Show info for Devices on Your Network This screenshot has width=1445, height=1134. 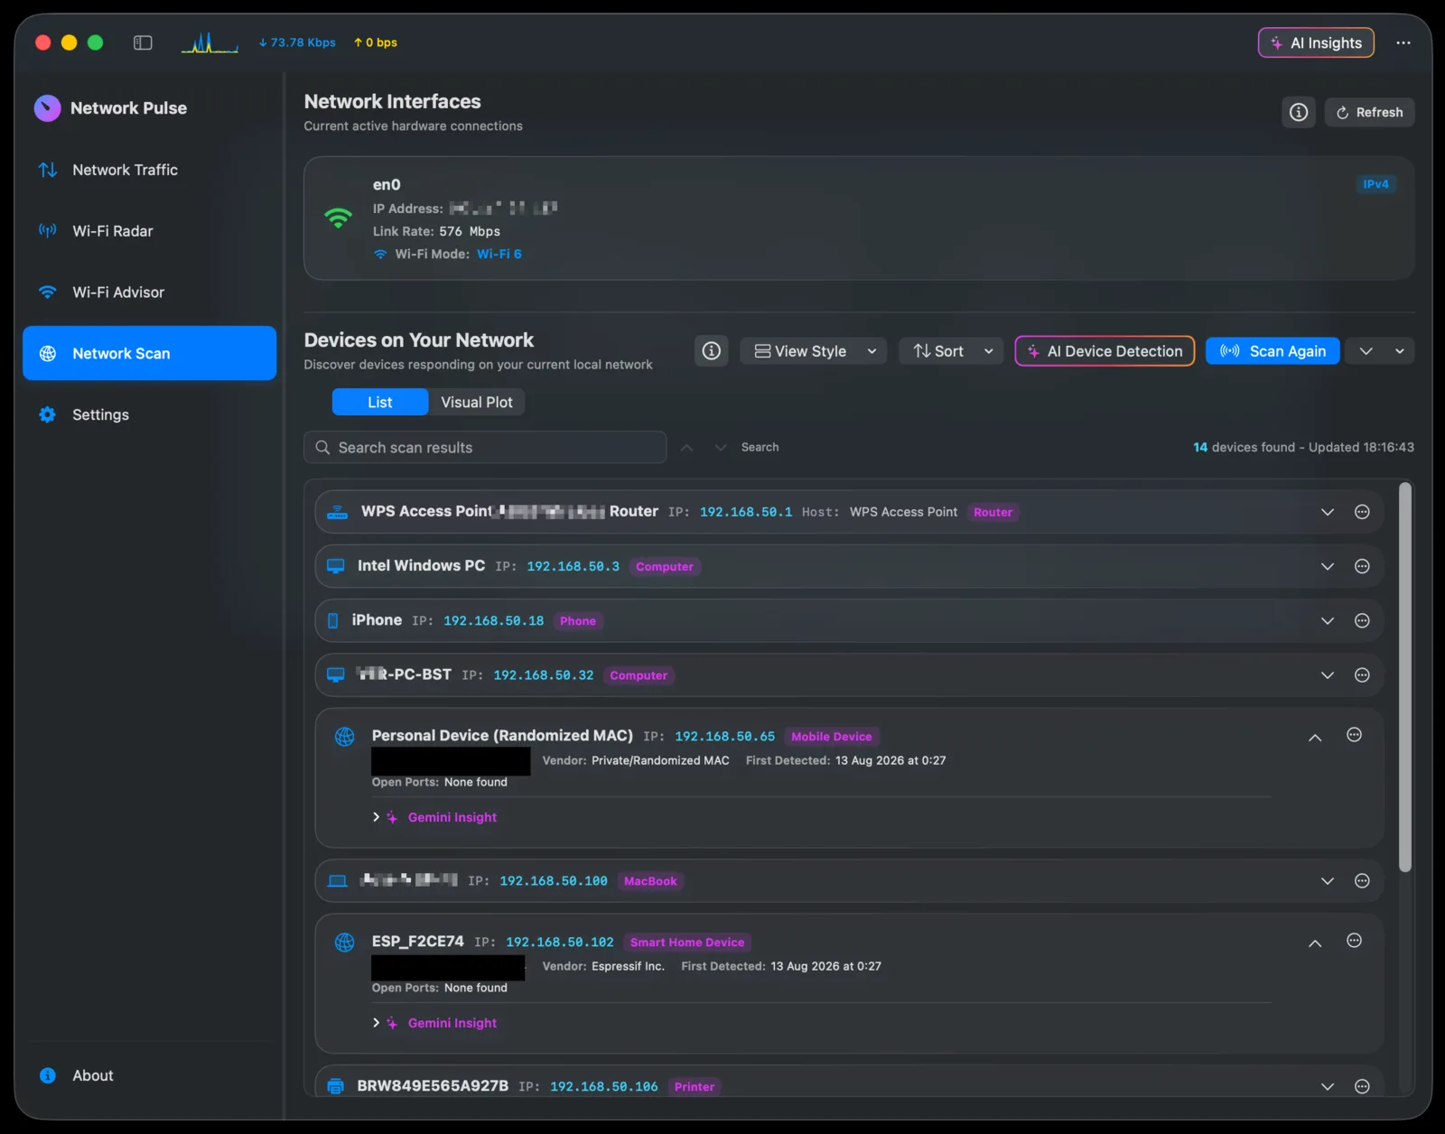(x=712, y=350)
